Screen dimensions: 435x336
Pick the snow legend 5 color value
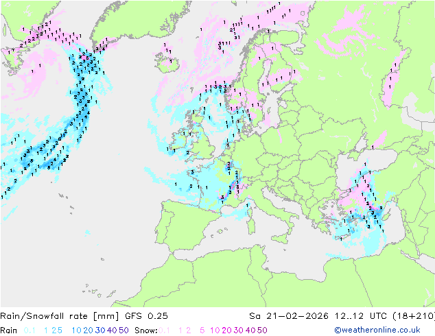click(x=202, y=331)
